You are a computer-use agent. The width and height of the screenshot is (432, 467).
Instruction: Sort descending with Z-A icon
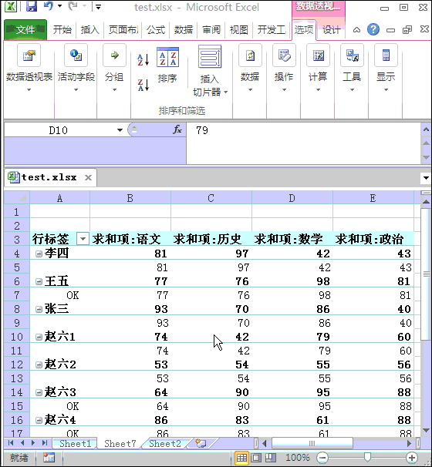(143, 85)
